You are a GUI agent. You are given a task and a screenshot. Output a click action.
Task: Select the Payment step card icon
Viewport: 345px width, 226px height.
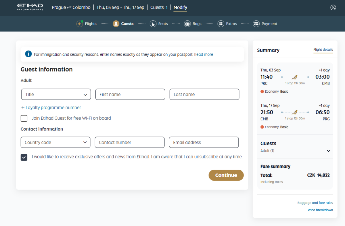(x=256, y=24)
